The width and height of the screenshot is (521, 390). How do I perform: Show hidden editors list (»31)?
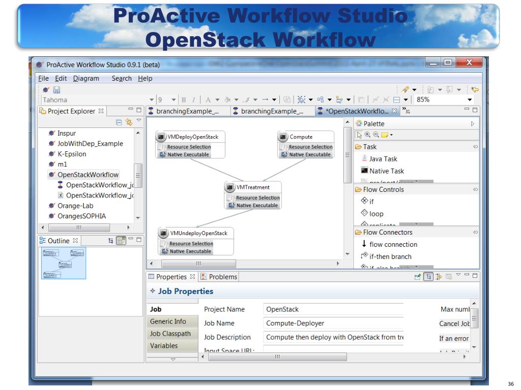click(406, 110)
